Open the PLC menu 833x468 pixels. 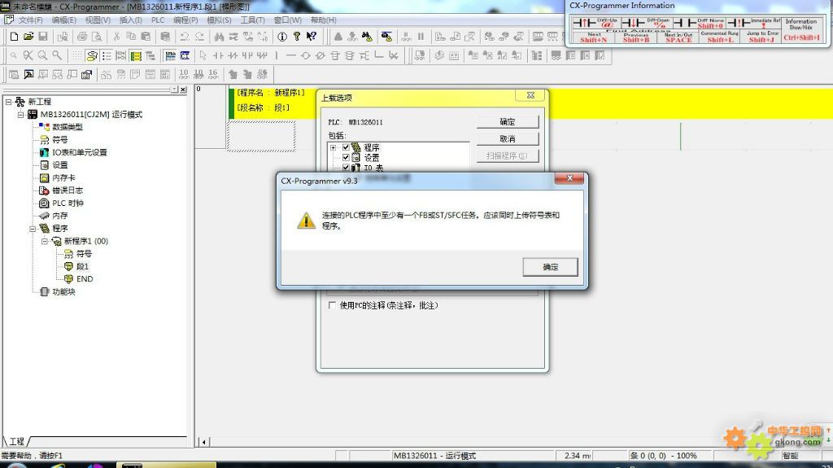pyautogui.click(x=158, y=20)
